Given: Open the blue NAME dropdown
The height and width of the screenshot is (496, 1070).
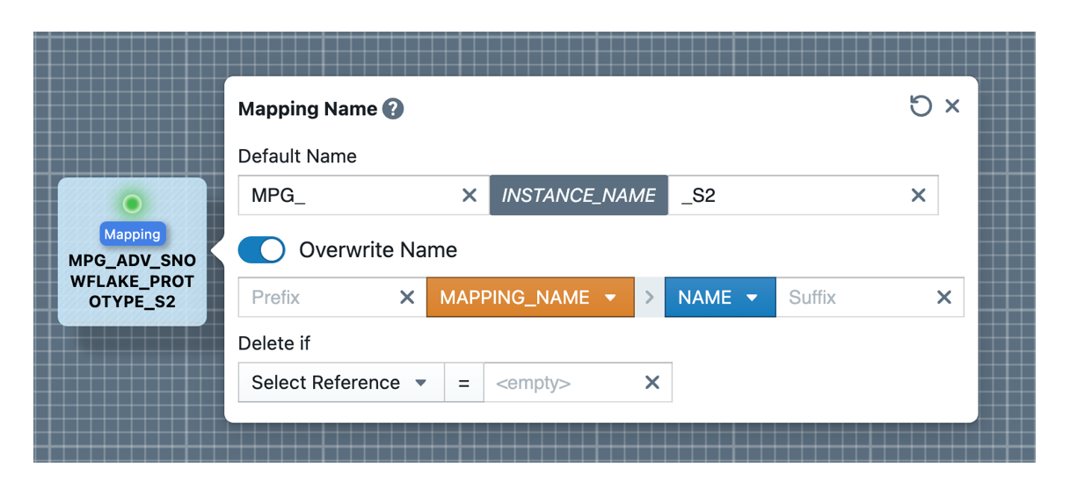Looking at the screenshot, I should tap(719, 298).
